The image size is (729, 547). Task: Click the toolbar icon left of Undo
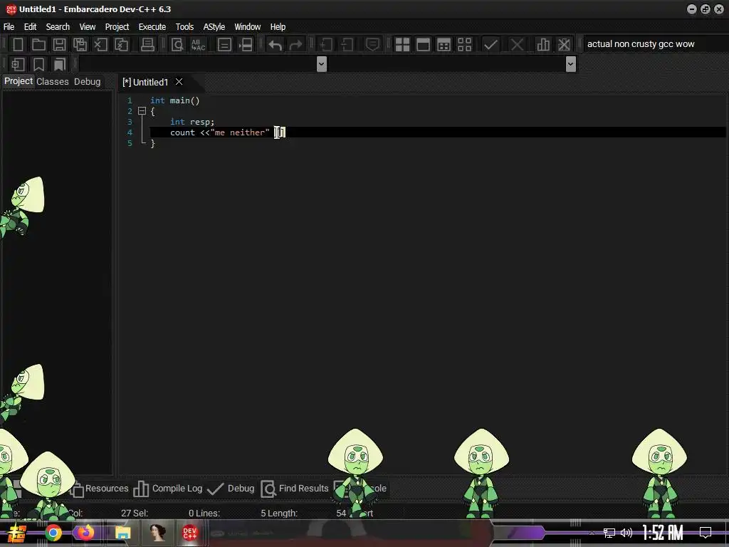[x=246, y=45]
